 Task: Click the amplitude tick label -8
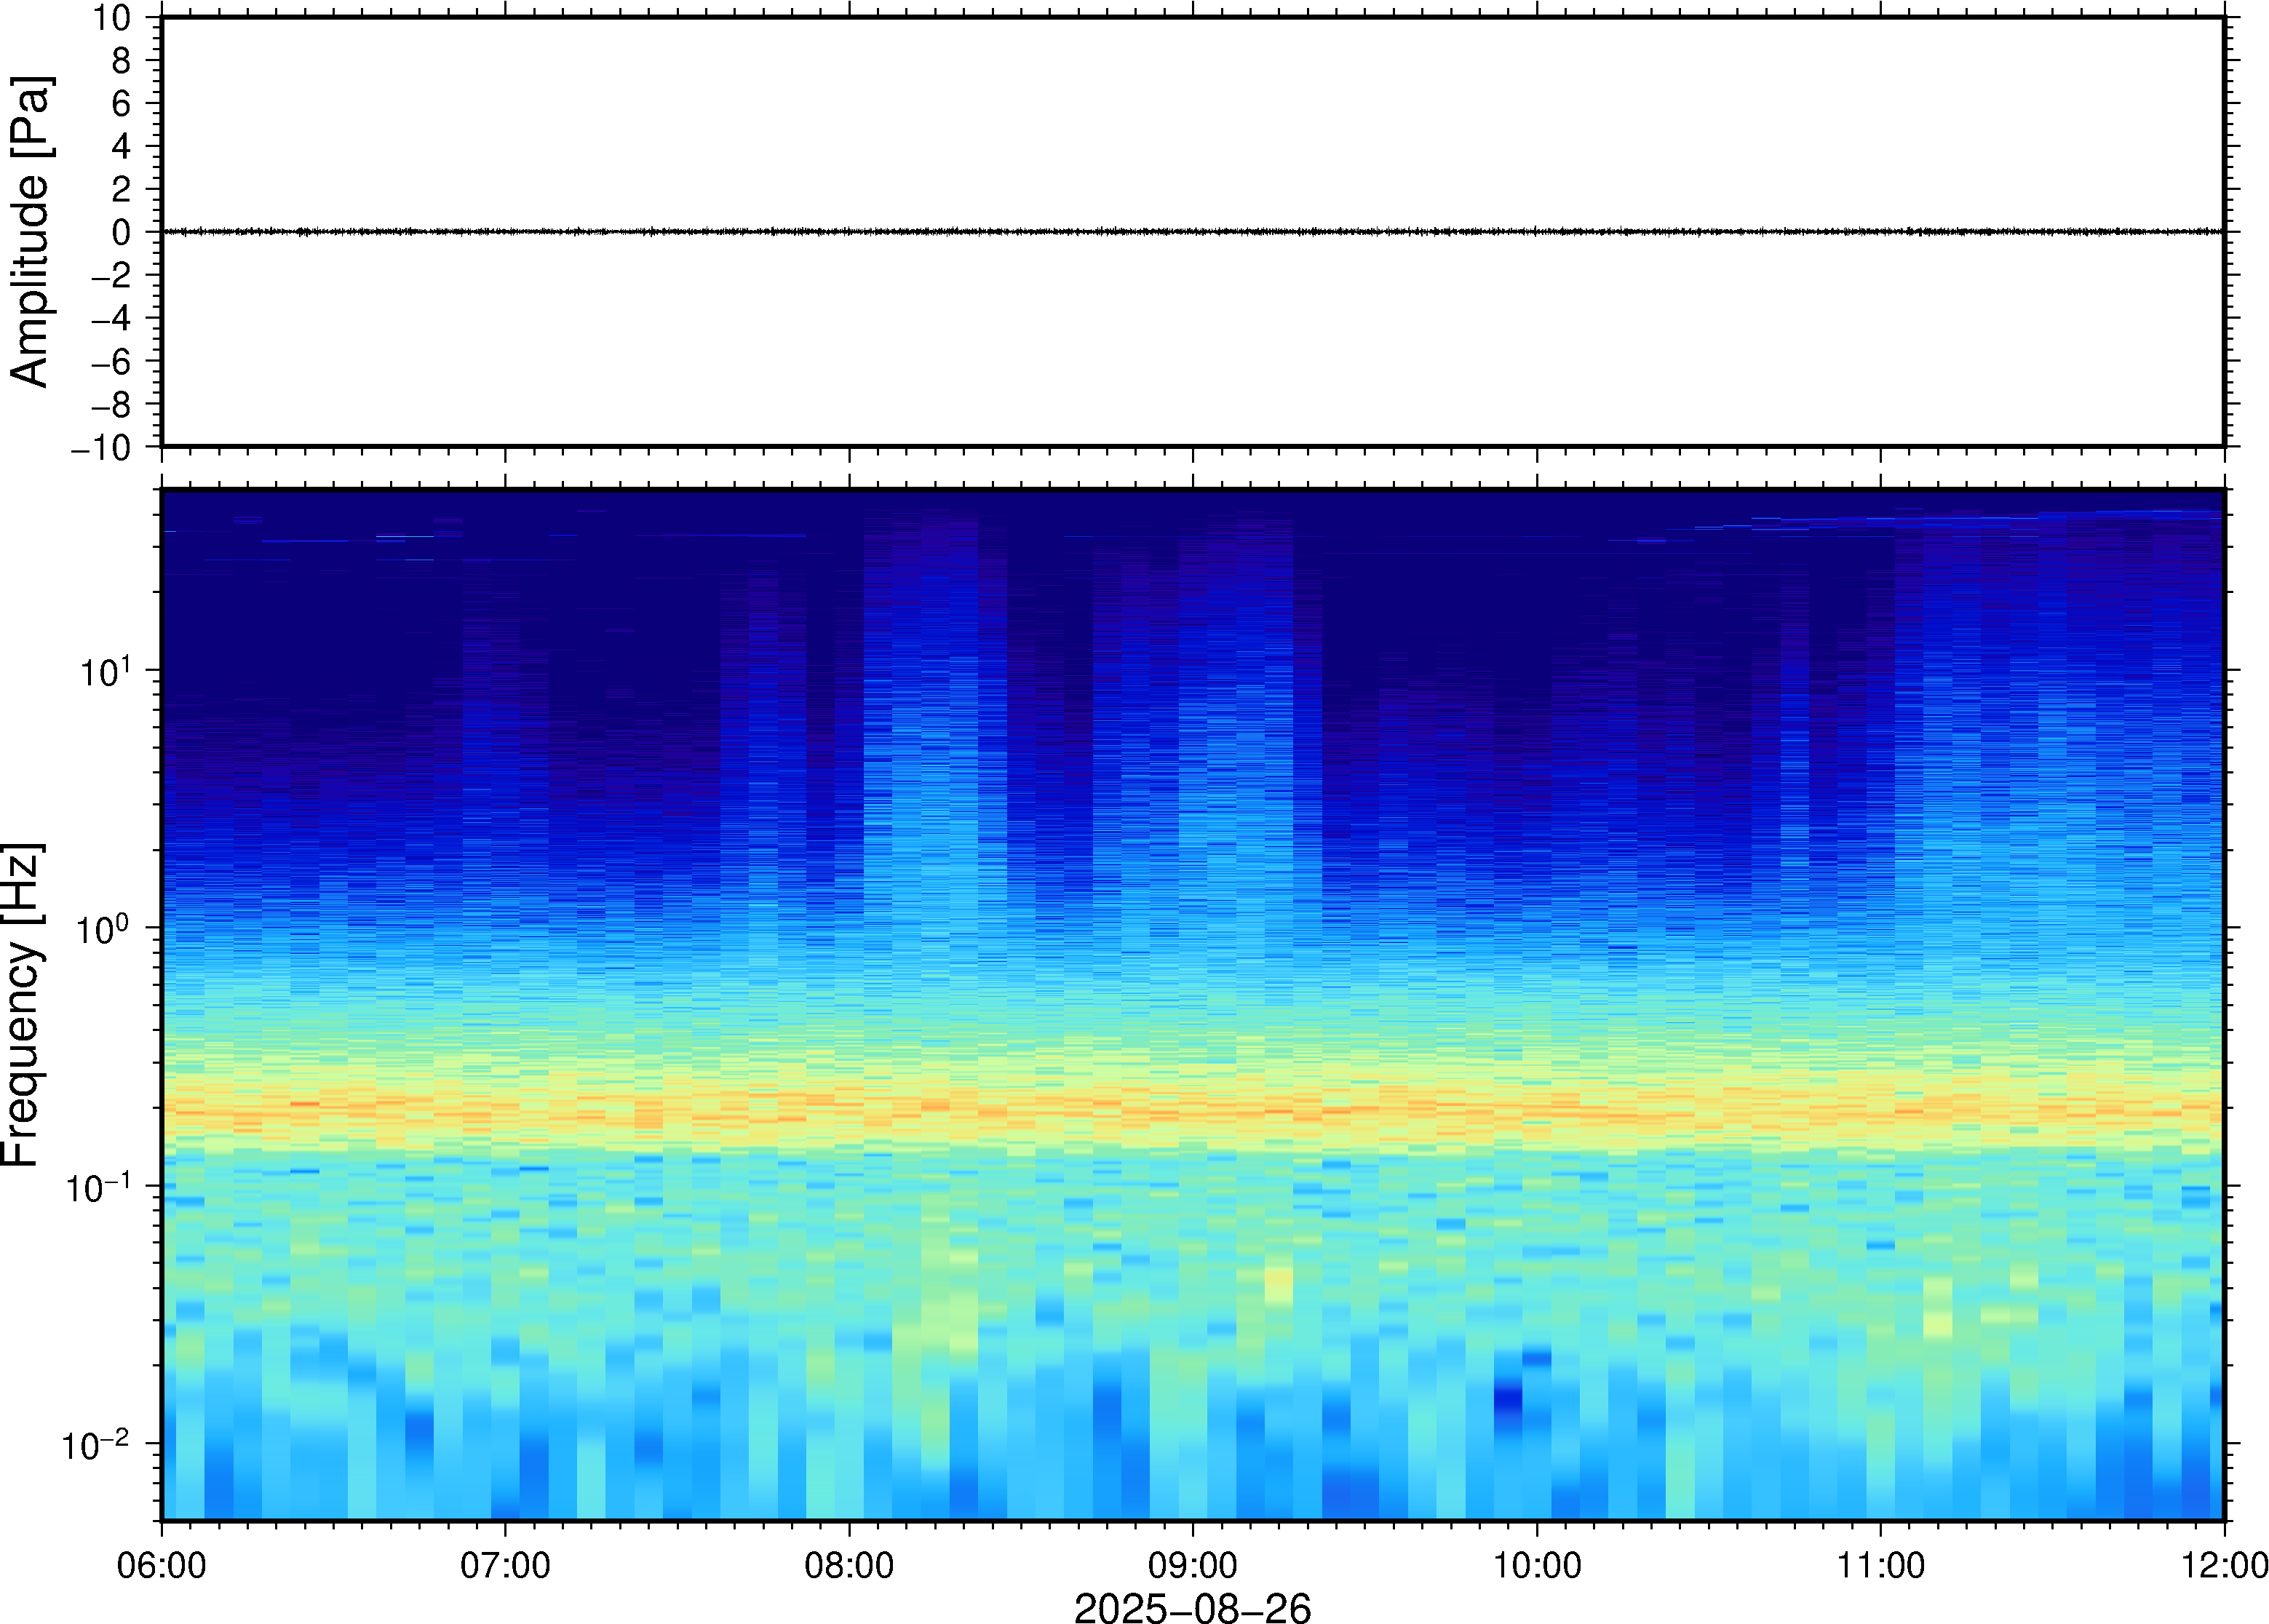pyautogui.click(x=111, y=404)
